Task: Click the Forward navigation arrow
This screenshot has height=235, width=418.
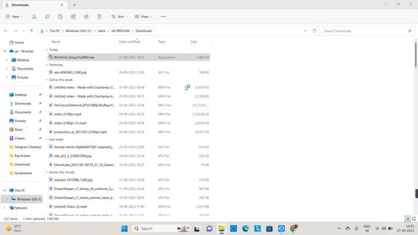Action: click(16, 31)
